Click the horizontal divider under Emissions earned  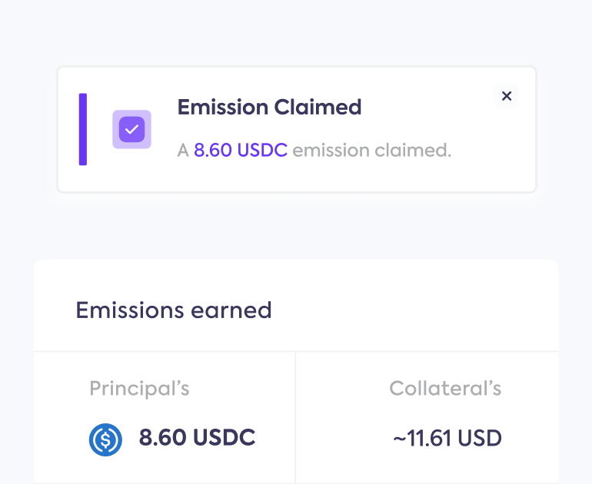pyautogui.click(x=296, y=352)
